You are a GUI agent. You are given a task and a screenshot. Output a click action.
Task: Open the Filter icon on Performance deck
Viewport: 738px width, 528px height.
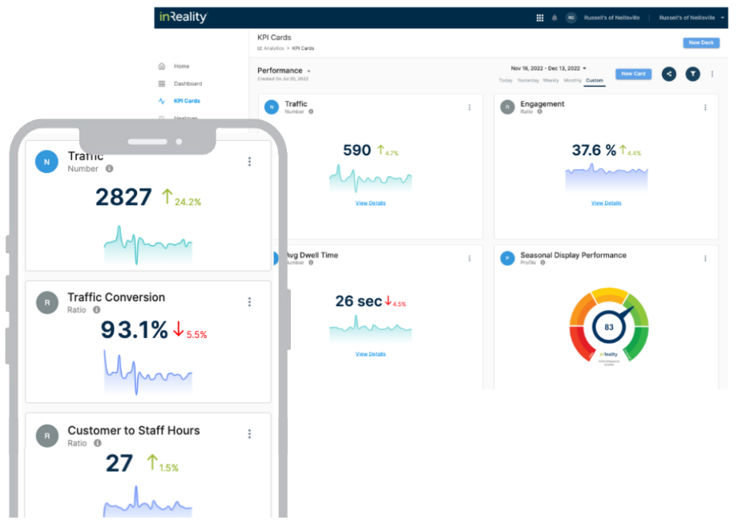click(692, 74)
